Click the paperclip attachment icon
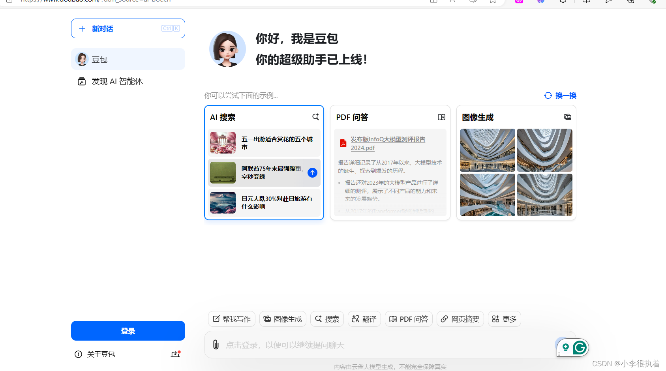Image resolution: width=666 pixels, height=371 pixels. click(216, 345)
